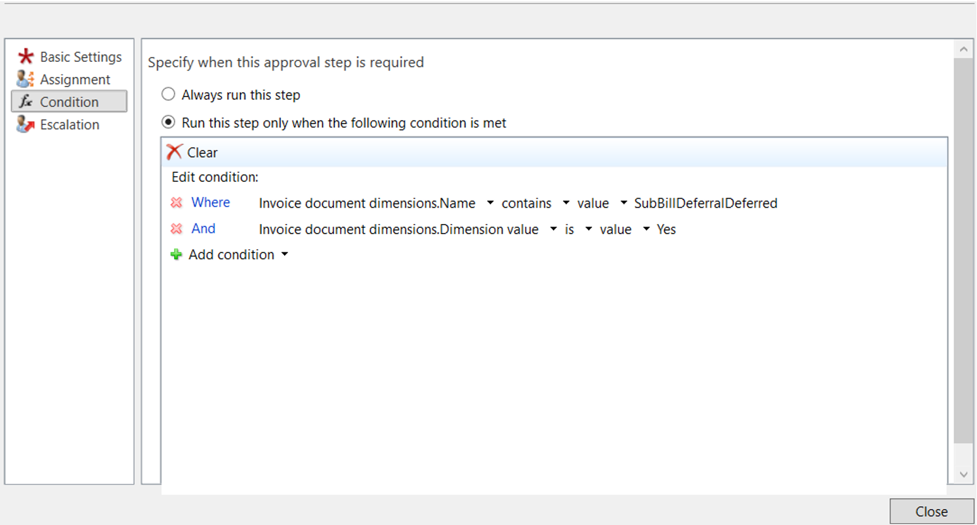Remove the And condition row
The height and width of the screenshot is (525, 977).
176,228
